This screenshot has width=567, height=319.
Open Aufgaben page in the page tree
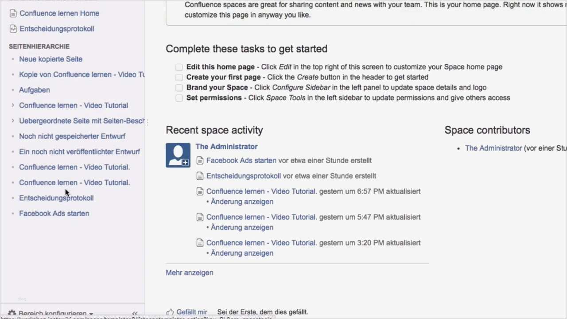(x=34, y=90)
